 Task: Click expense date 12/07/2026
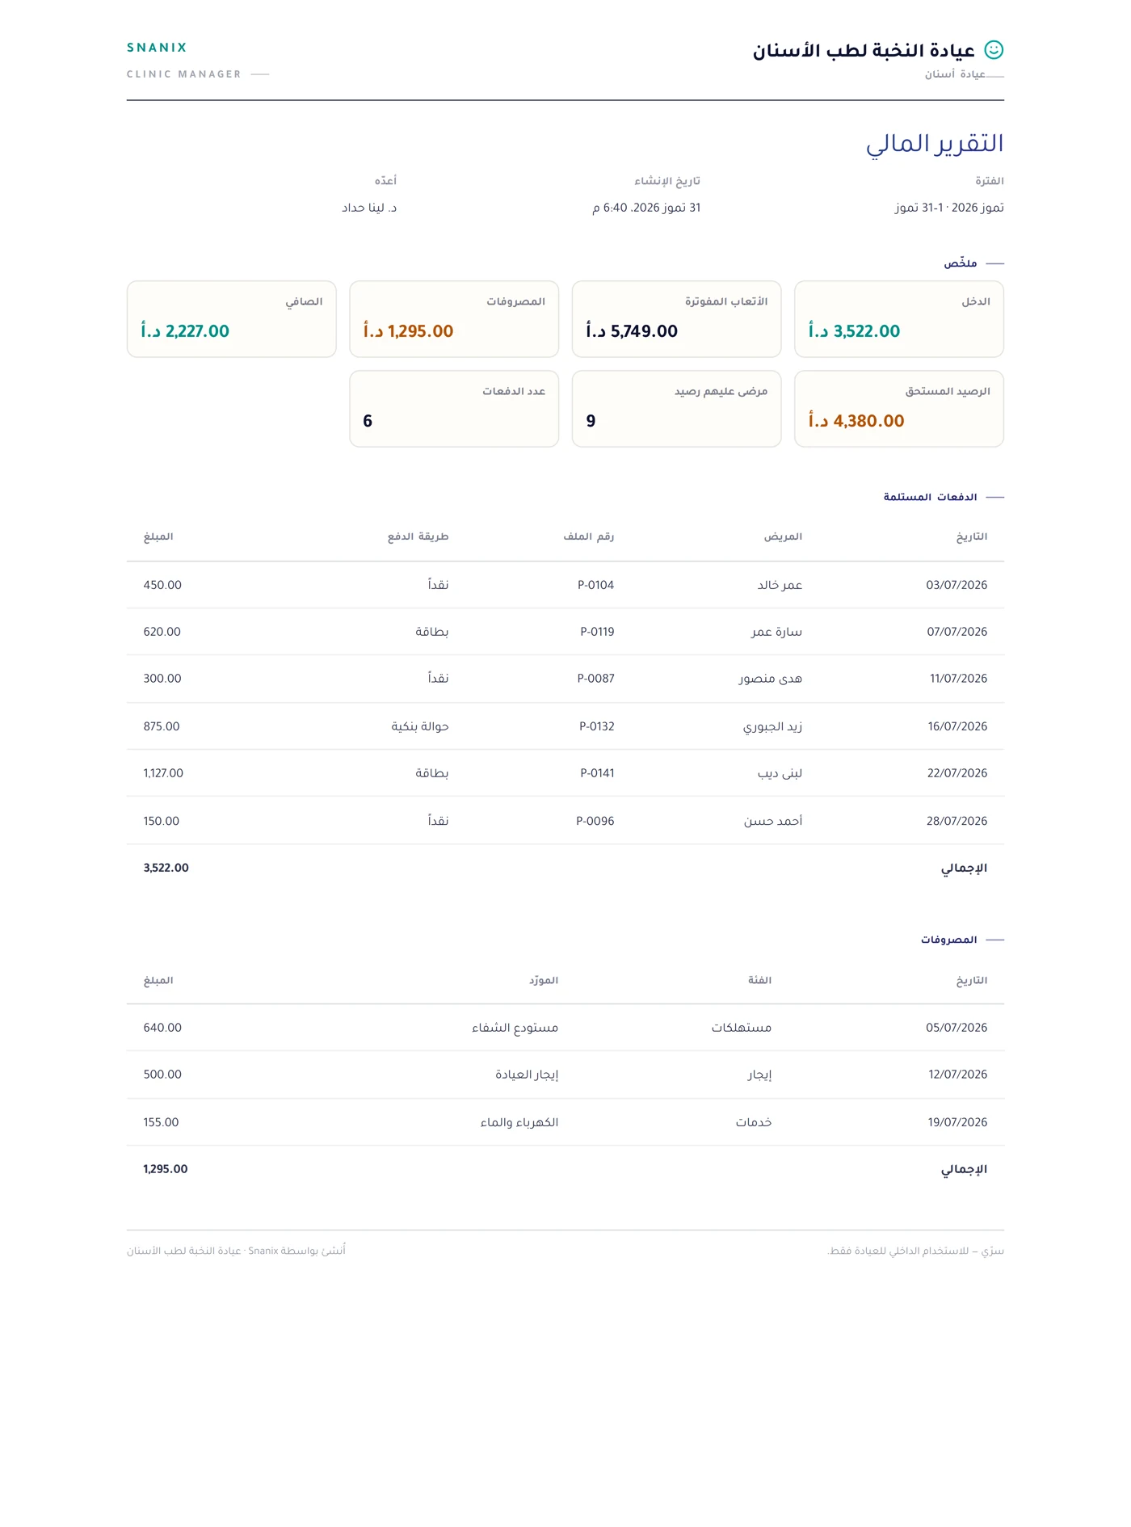click(957, 1075)
